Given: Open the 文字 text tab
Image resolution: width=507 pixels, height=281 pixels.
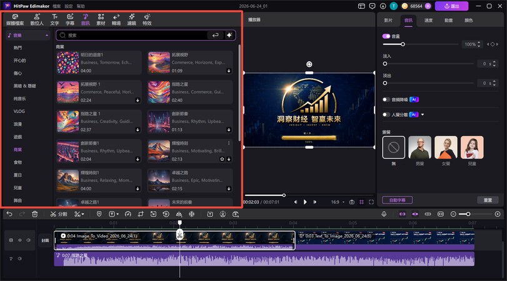Looking at the screenshot, I should coord(54,19).
